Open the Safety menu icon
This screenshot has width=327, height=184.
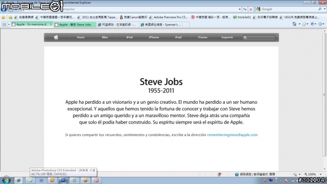(312, 24)
